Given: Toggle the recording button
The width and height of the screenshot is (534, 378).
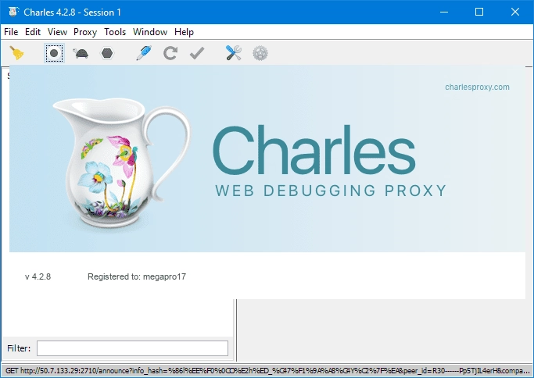Looking at the screenshot, I should 54,53.
